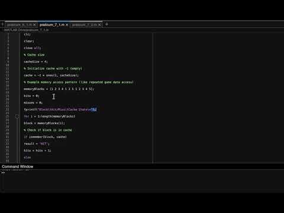The width and height of the screenshot is (284, 213).
Task: Close the praticum_7_2.m tab
Action: coord(99,25)
